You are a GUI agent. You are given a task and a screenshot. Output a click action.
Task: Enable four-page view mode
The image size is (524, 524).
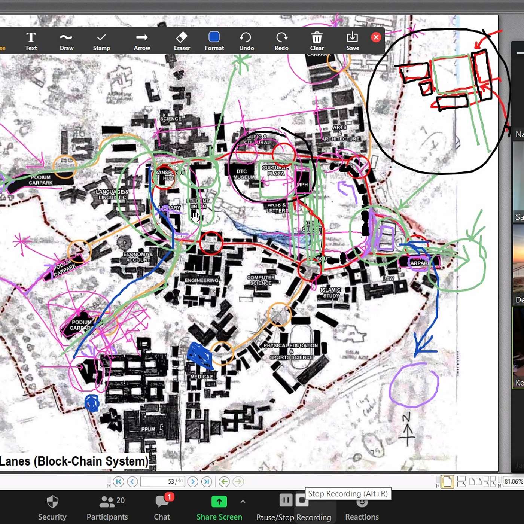coord(490,481)
